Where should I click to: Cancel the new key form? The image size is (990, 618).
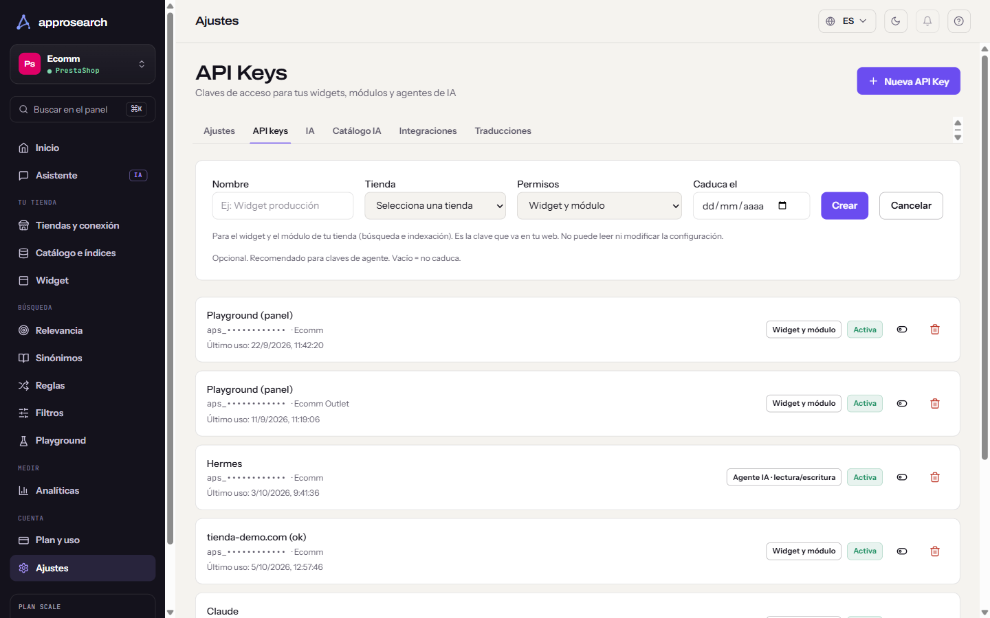click(911, 206)
